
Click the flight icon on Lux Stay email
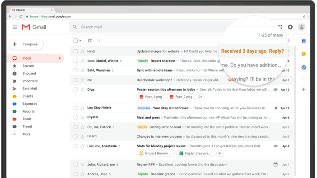(276, 108)
